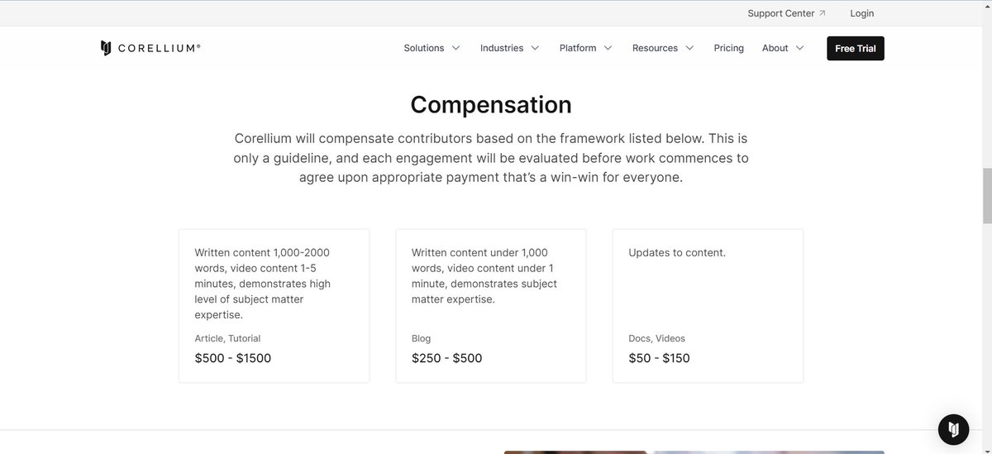Expand the Platform chevron arrow
Screen dimensions: 992x454
(x=608, y=48)
